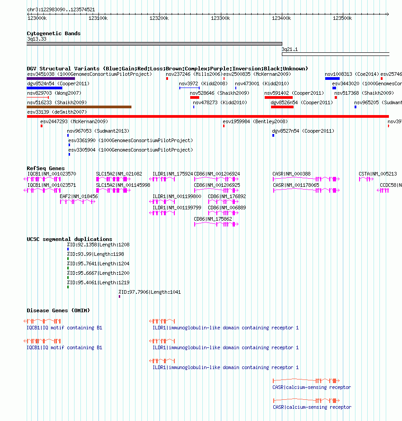Select the CASR|NM_000388 gene glyph
The height and width of the screenshot is (421, 402).
point(306,179)
